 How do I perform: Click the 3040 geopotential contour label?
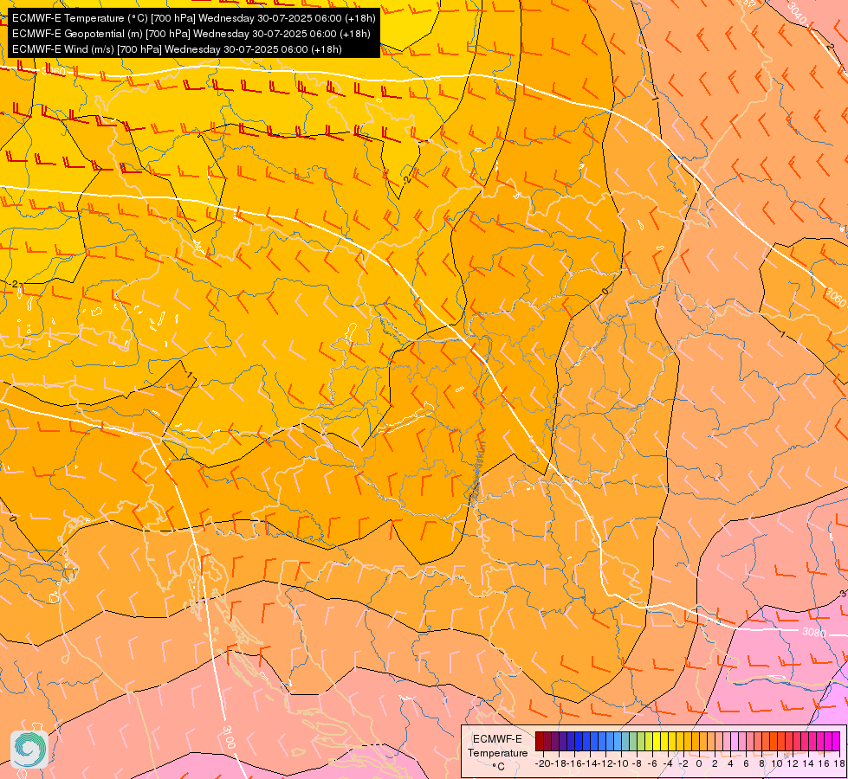click(797, 15)
